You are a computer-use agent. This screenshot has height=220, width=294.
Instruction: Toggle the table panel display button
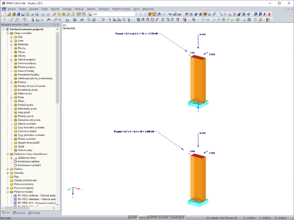tap(84, 14)
